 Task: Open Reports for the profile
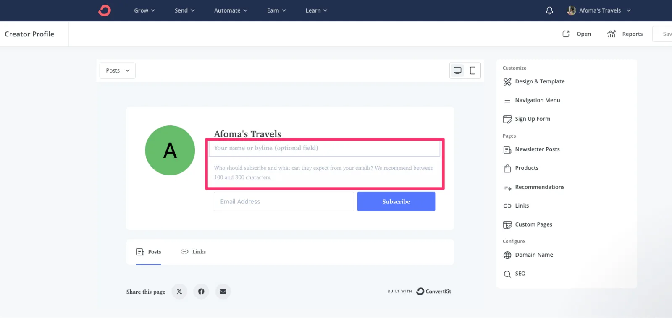click(x=625, y=34)
